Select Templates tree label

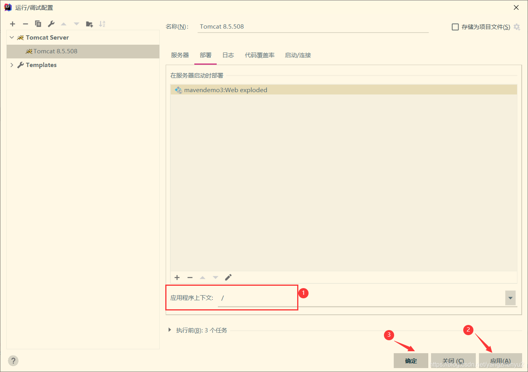pos(41,65)
